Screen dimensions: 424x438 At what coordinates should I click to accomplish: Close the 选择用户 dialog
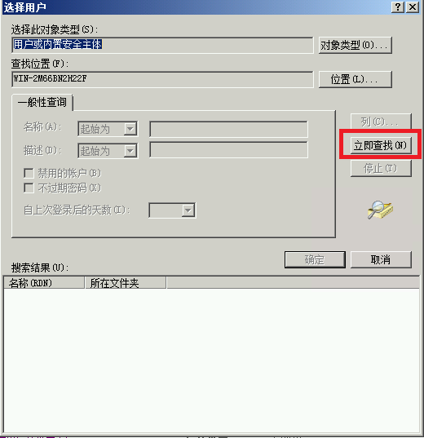413,7
